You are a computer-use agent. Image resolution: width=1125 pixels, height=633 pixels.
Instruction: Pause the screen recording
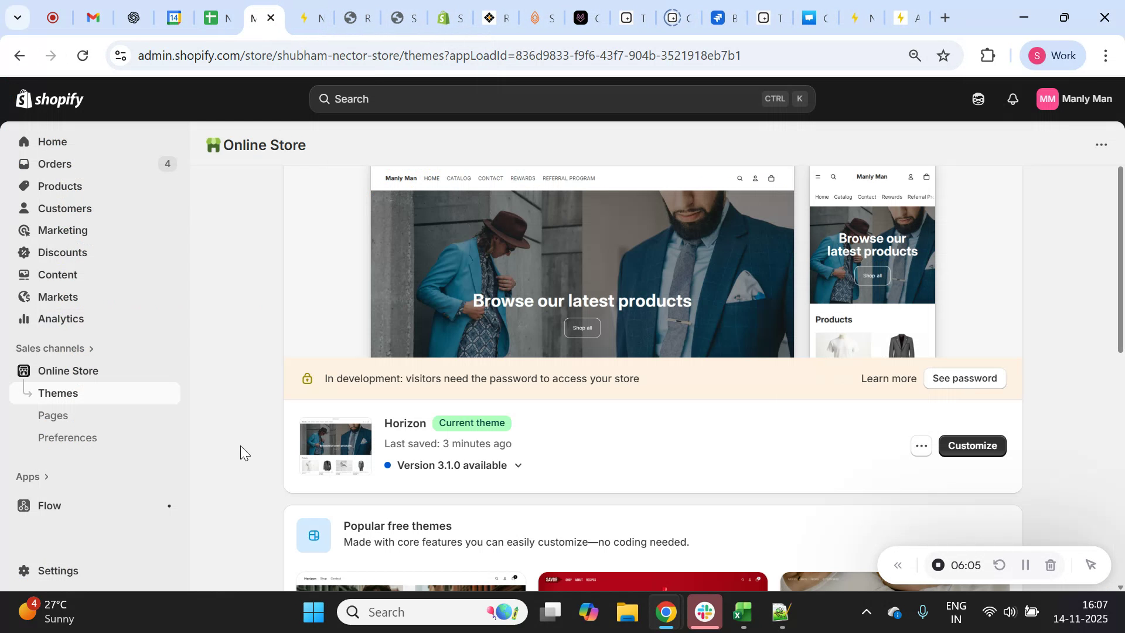click(x=1025, y=564)
